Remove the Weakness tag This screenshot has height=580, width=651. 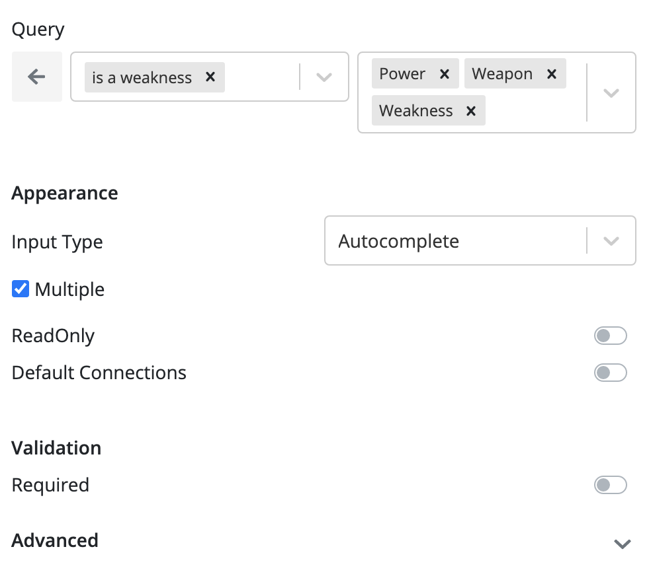(x=471, y=110)
